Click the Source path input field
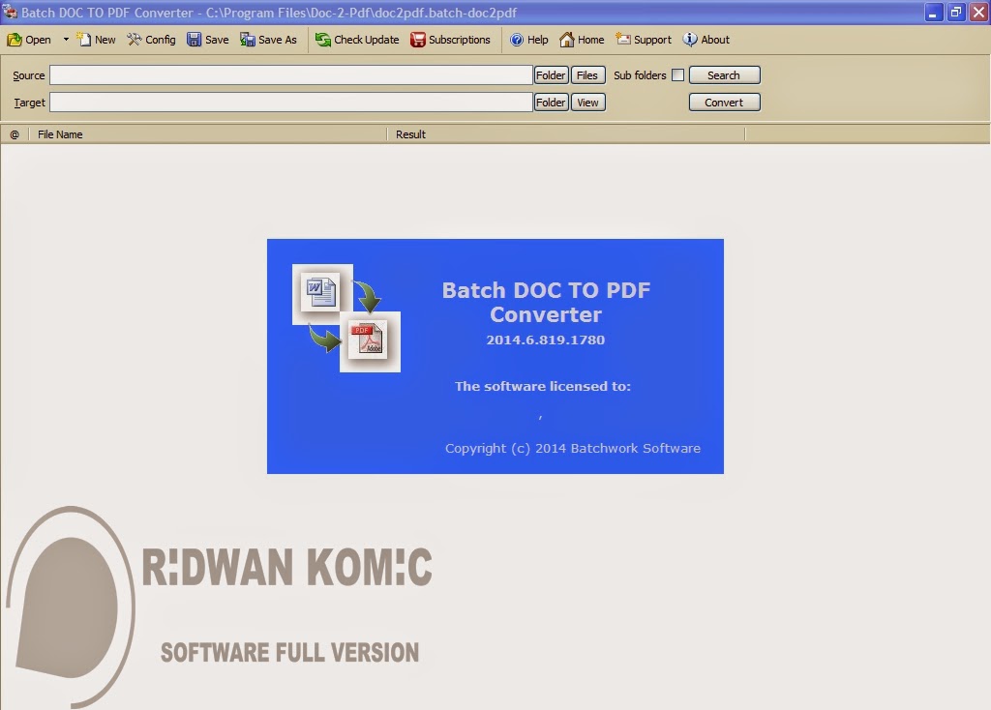This screenshot has height=710, width=991. tap(290, 75)
